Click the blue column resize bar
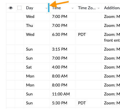Viewport: 120px width, 109px height. coord(49,8)
